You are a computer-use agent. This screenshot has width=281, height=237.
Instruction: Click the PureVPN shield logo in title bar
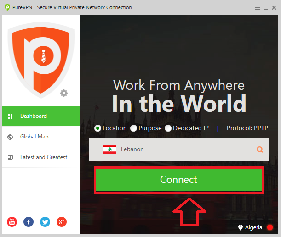click(7, 7)
